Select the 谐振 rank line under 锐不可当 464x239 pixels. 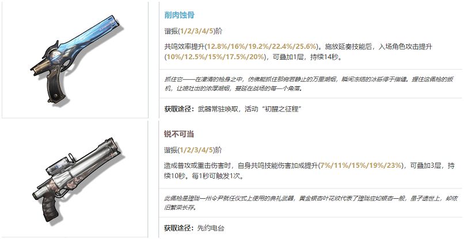click(193, 150)
